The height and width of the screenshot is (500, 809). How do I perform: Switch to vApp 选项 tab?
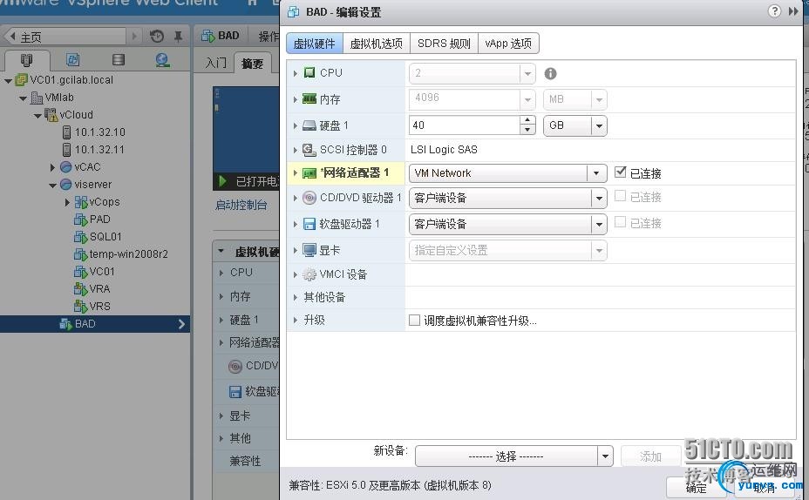[508, 44]
